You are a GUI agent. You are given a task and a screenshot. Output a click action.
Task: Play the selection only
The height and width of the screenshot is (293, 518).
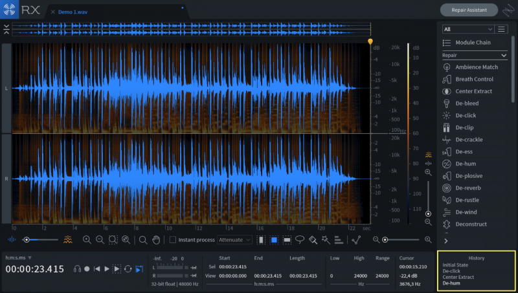(117, 269)
